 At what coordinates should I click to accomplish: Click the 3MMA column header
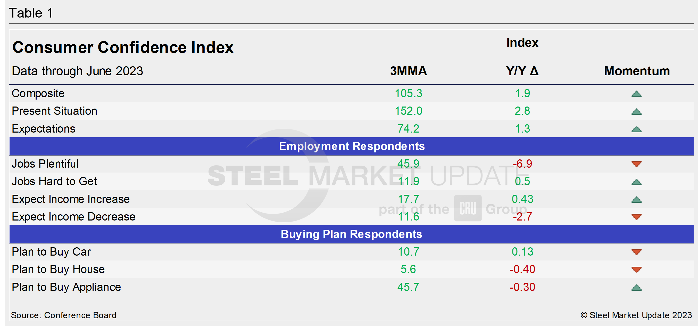click(x=408, y=71)
